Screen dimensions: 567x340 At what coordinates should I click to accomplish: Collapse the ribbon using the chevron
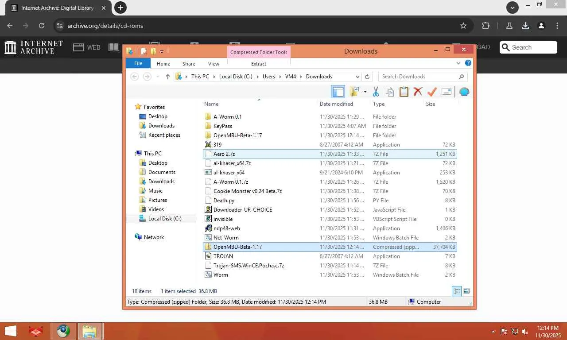click(x=459, y=63)
